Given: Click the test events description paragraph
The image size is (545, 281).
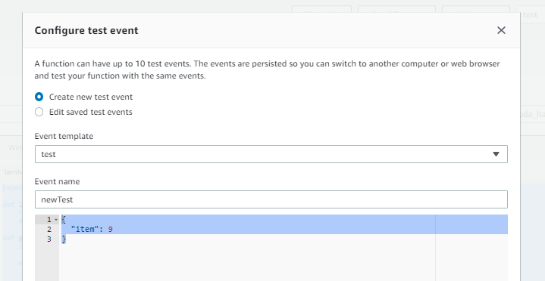Looking at the screenshot, I should [x=268, y=70].
